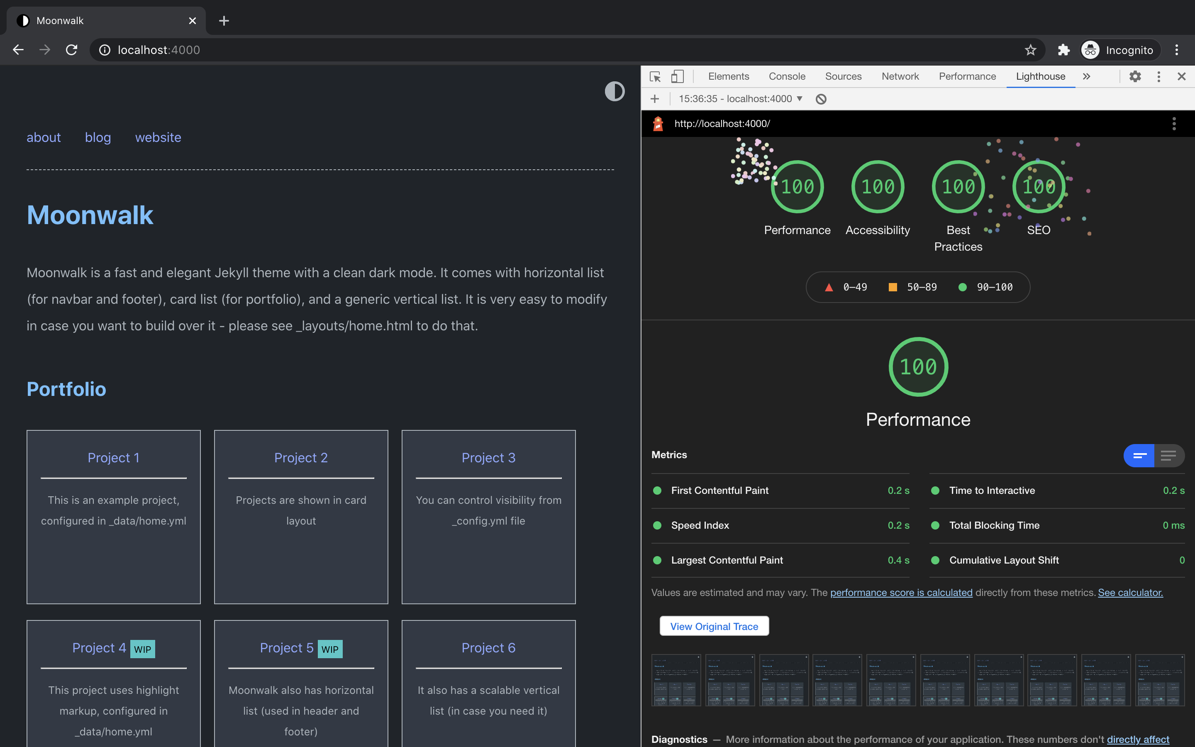
Task: Open customize DevTools three-dot menu
Action: pos(1158,77)
